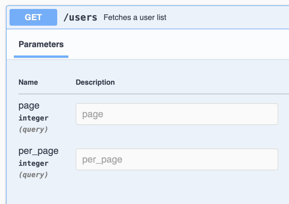Click the Name column header

(x=28, y=82)
